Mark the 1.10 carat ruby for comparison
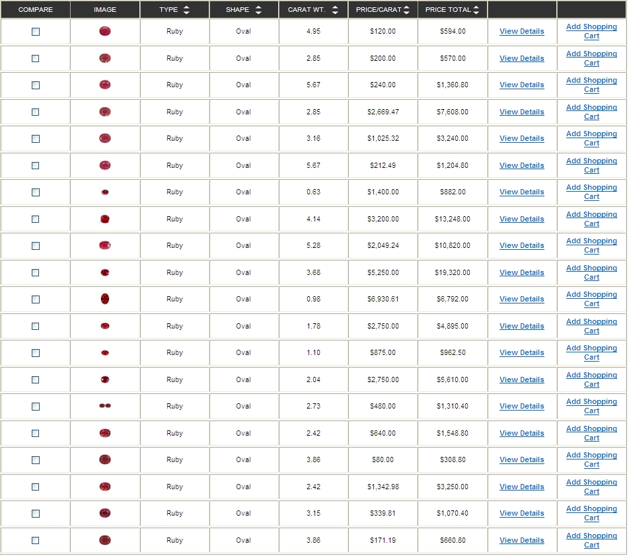The height and width of the screenshot is (556, 629). [x=36, y=352]
